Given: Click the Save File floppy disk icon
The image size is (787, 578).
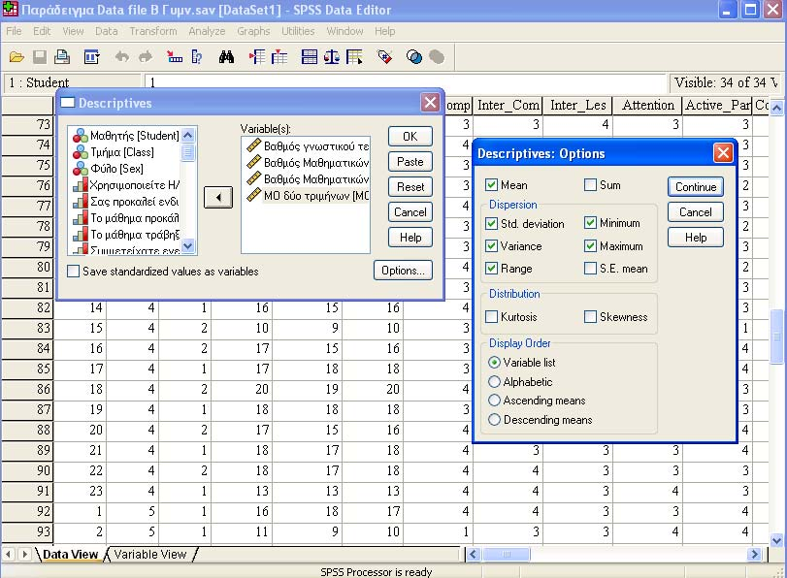Looking at the screenshot, I should (x=40, y=57).
